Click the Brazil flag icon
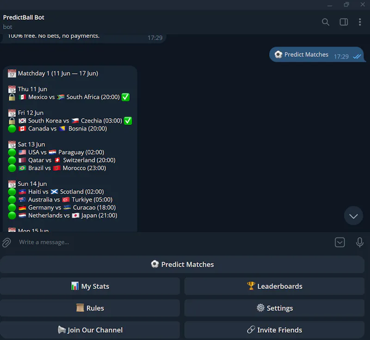Screen dimensions: 370x340 pyautogui.click(x=22, y=168)
